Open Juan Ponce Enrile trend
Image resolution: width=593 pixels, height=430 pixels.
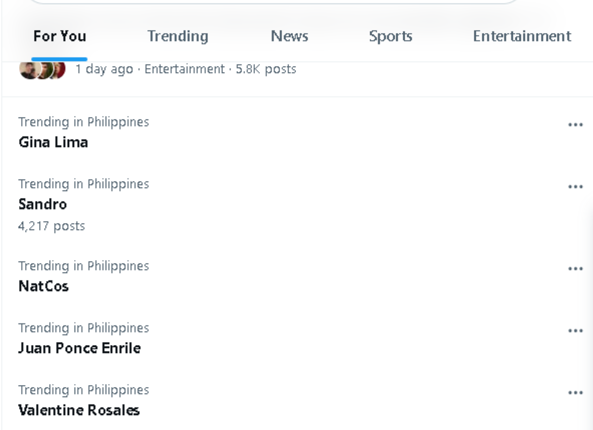coord(80,348)
